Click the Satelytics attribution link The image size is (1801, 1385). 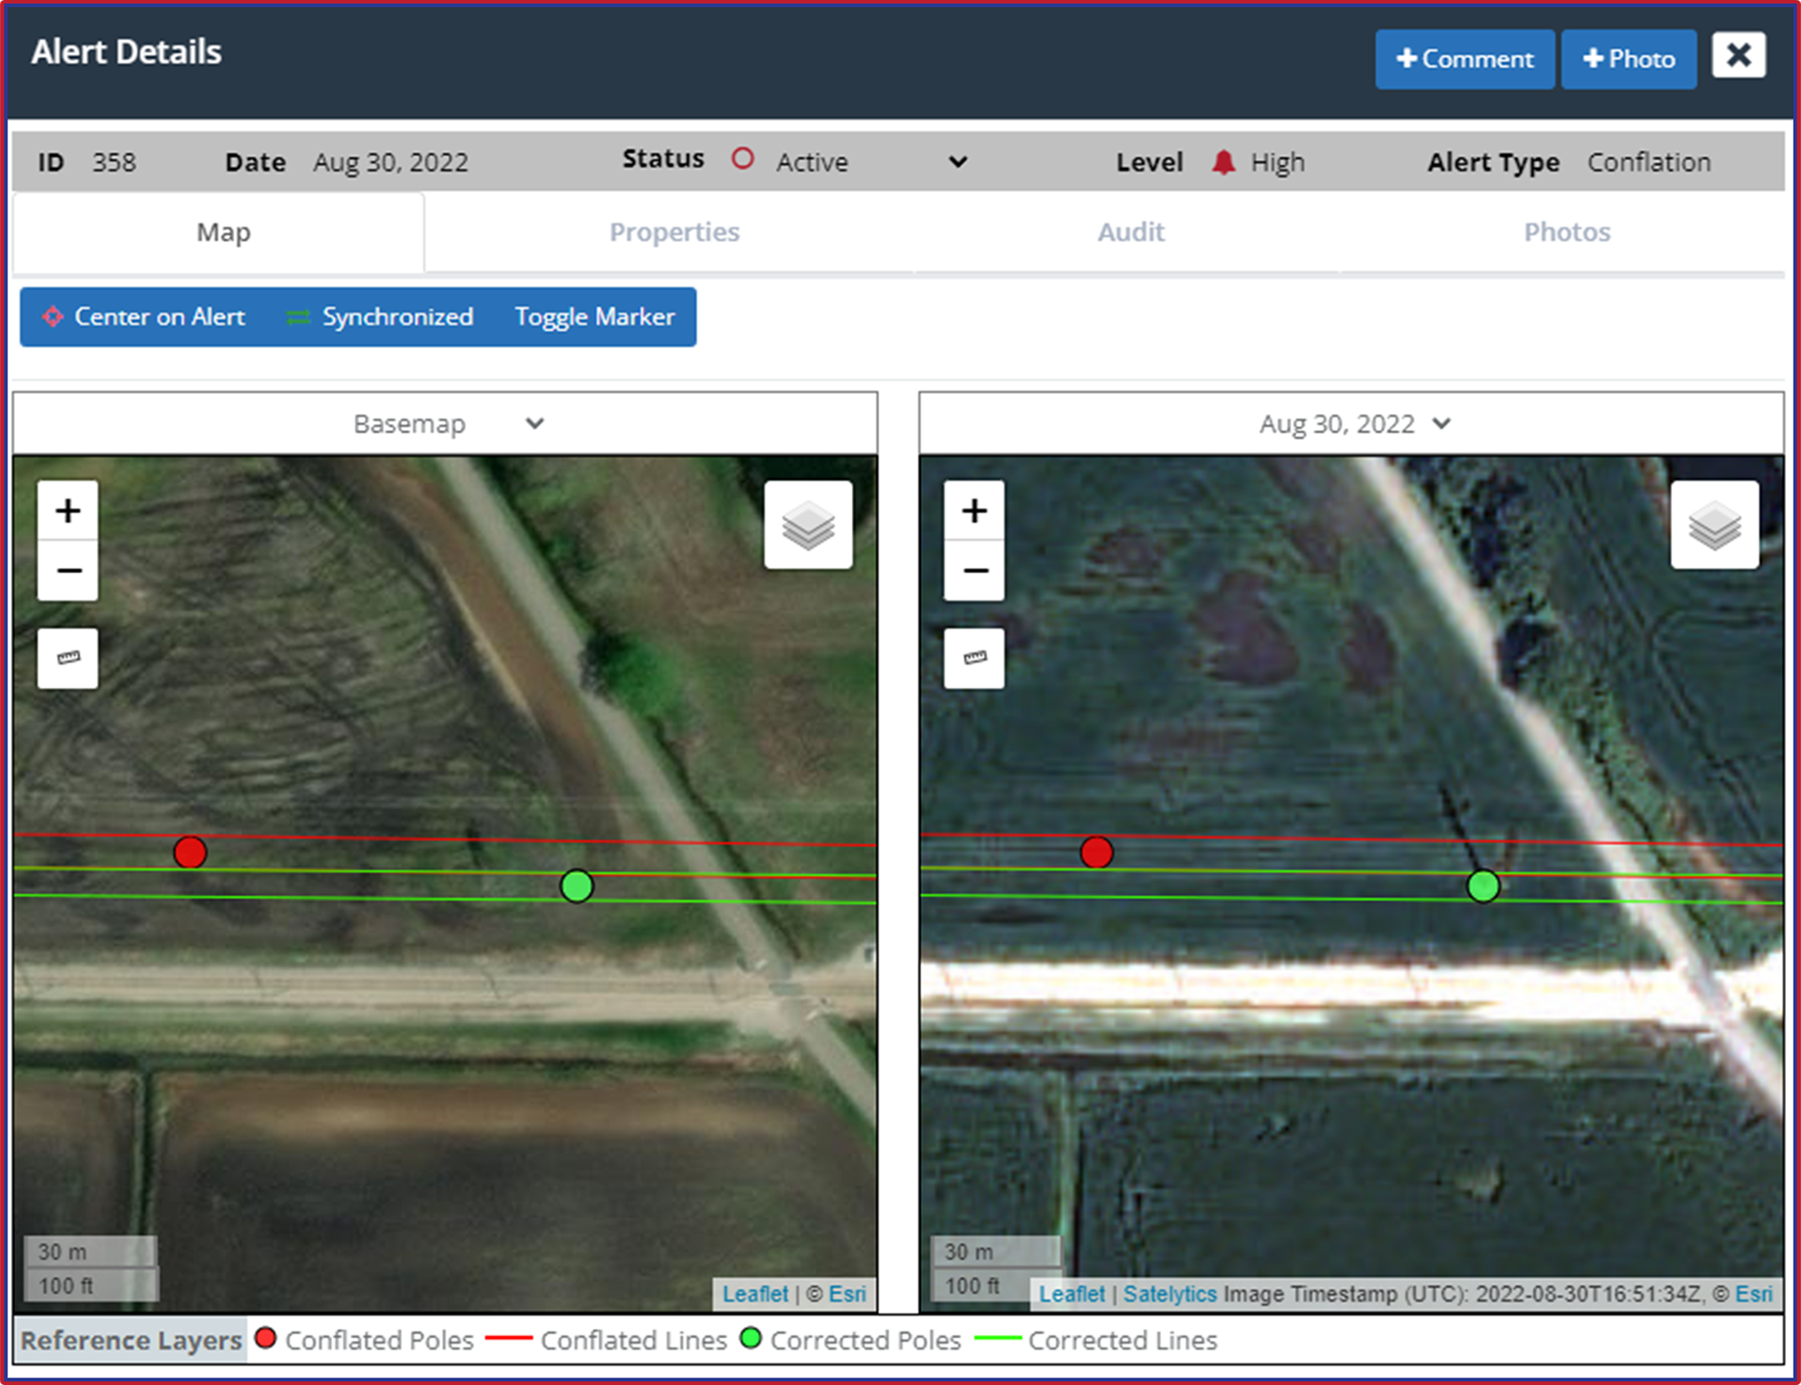1169,1294
